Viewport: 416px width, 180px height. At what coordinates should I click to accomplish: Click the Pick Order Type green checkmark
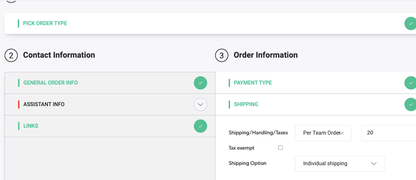pos(411,23)
